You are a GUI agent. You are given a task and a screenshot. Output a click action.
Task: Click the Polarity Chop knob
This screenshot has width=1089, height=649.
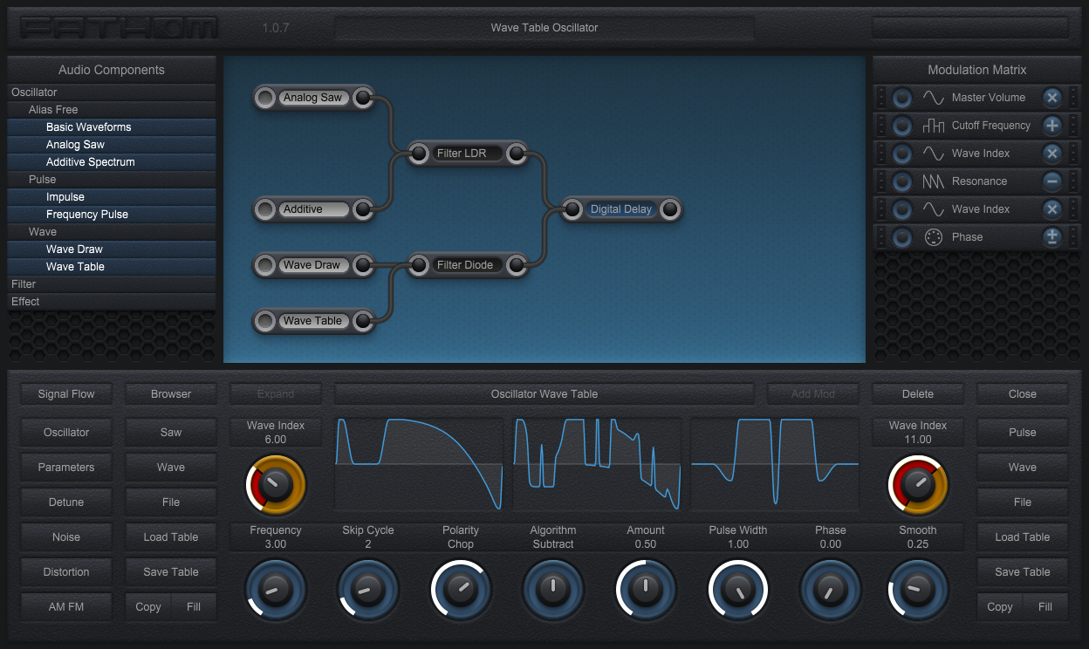[x=461, y=589]
